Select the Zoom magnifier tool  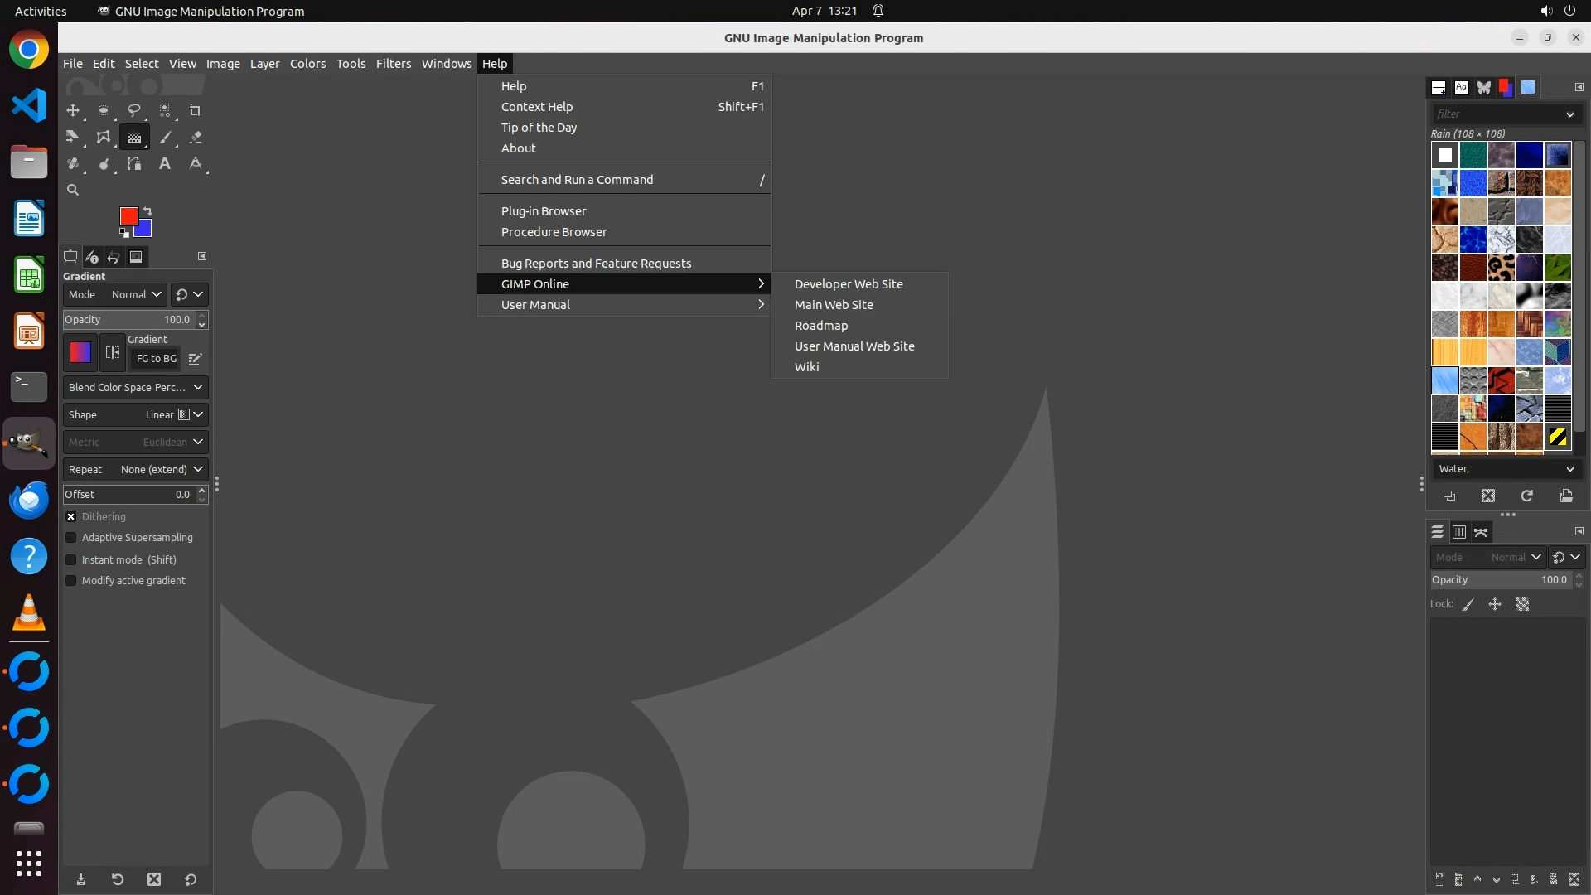pyautogui.click(x=73, y=190)
